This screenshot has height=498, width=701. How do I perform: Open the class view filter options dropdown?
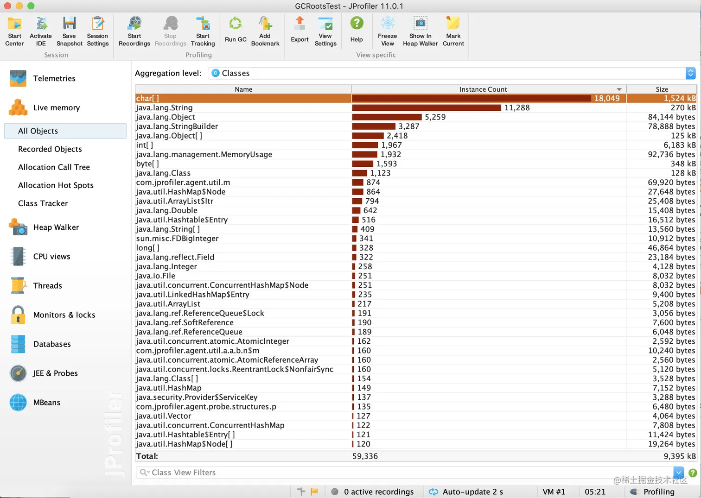click(x=678, y=473)
